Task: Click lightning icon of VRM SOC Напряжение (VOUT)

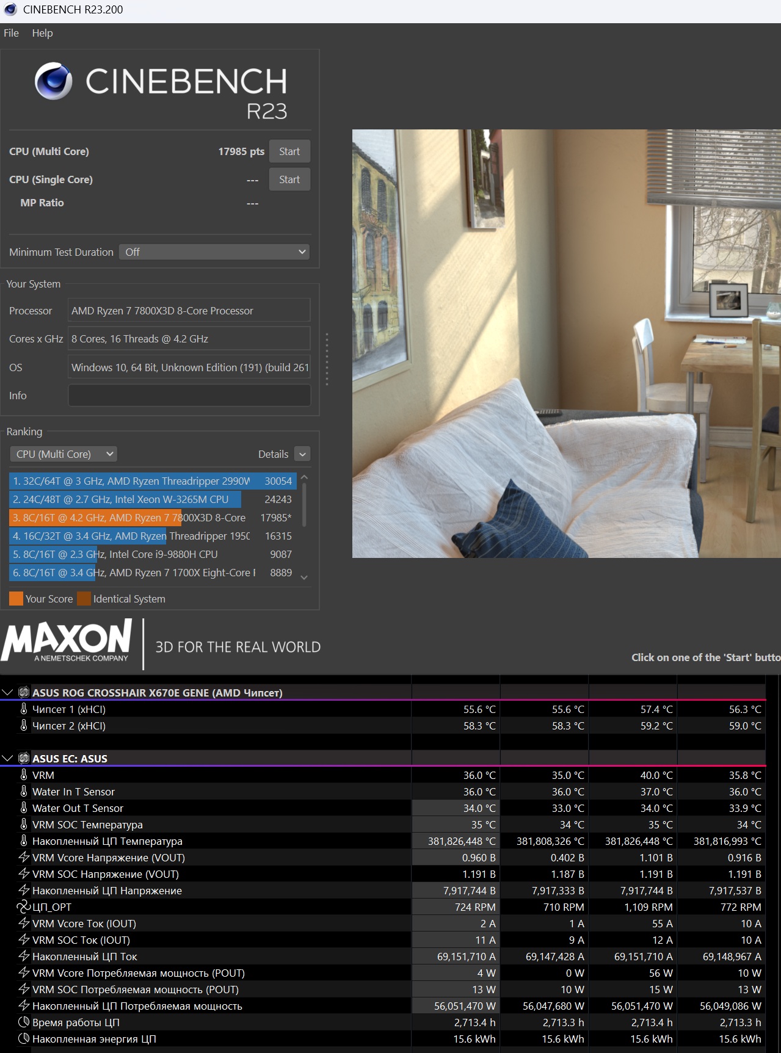Action: tap(24, 874)
